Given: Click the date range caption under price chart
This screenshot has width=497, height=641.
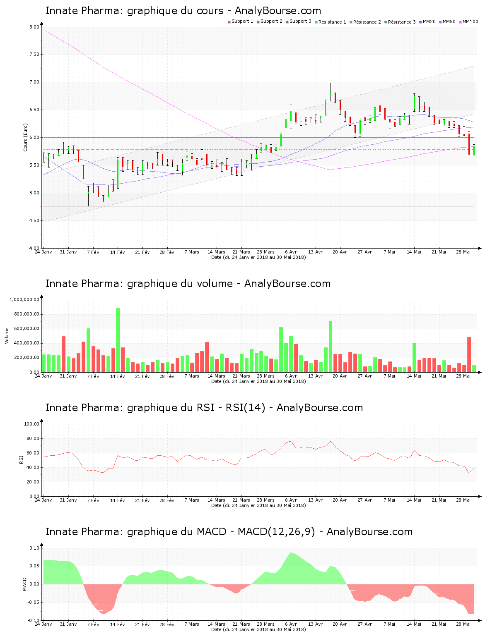Looking at the screenshot, I should coord(258,257).
